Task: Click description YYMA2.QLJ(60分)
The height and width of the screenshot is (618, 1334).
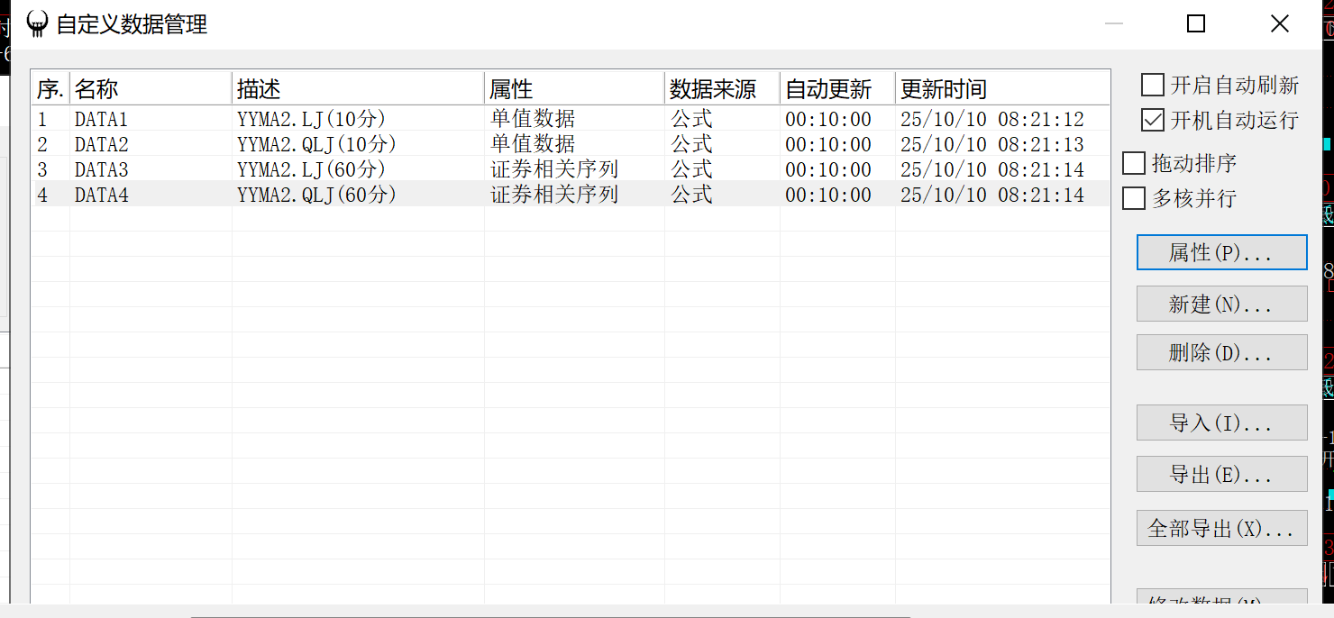Action: pyautogui.click(x=316, y=195)
